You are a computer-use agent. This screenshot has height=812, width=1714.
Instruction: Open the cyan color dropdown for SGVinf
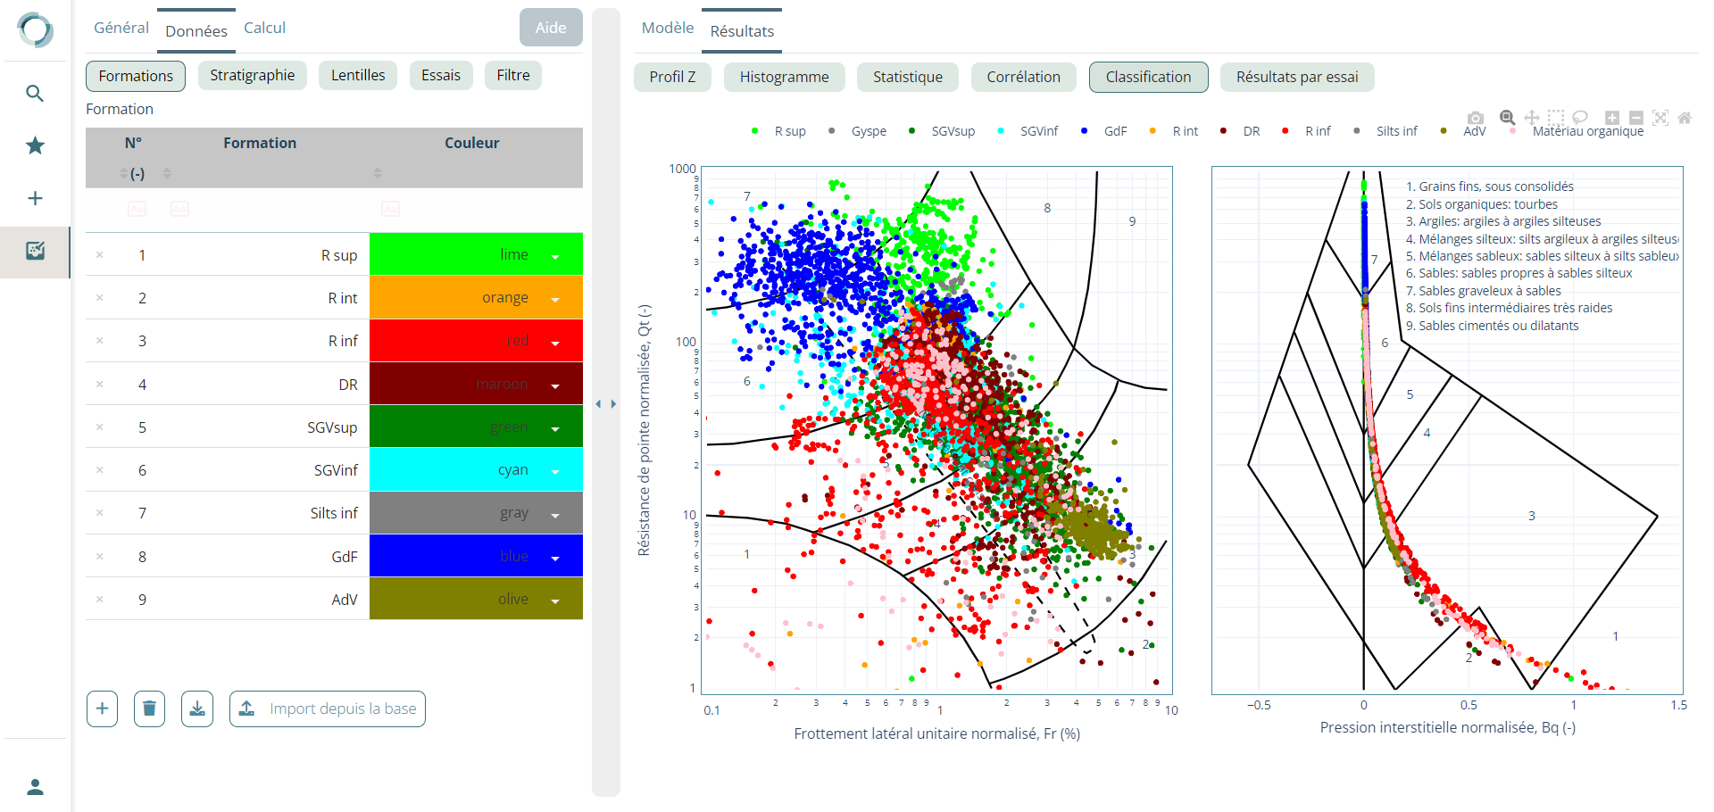(555, 471)
